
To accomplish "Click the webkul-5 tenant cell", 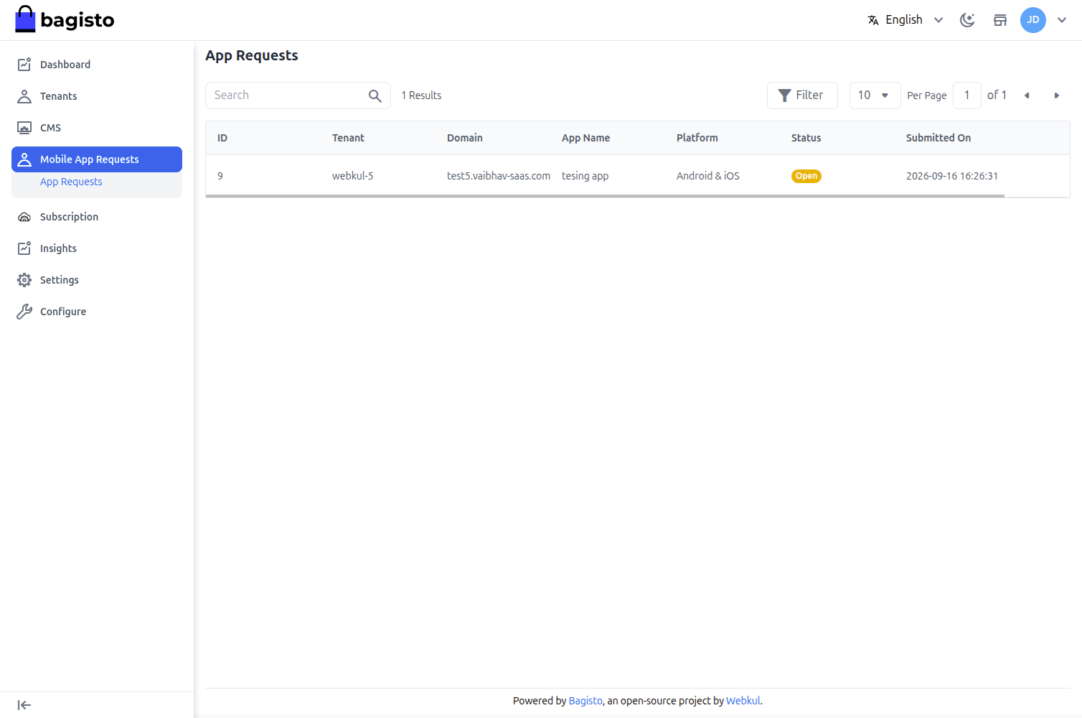I will [x=352, y=176].
